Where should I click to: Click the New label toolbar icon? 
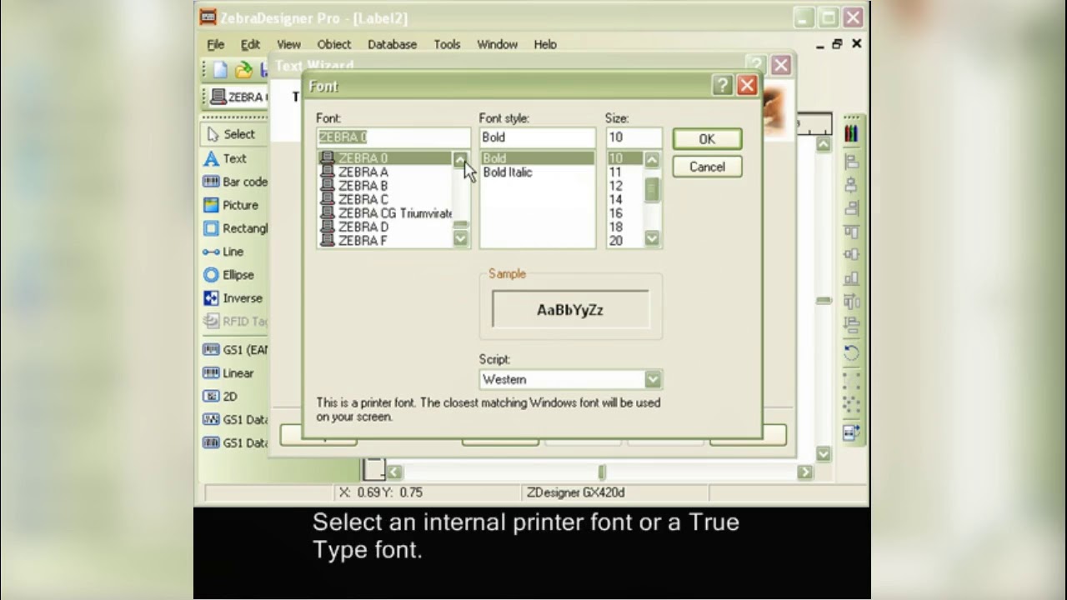click(x=220, y=70)
